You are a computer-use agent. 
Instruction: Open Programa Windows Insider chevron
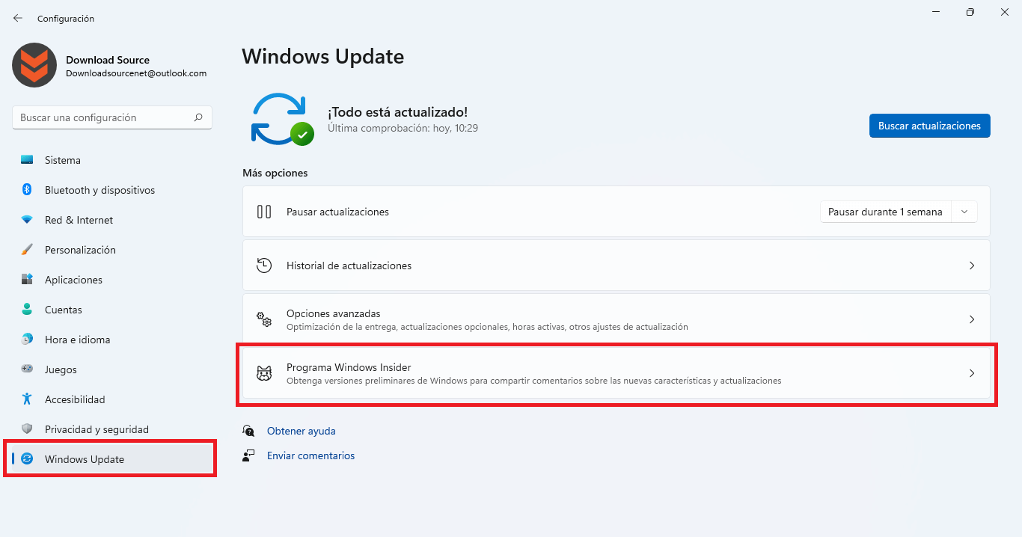(x=972, y=373)
